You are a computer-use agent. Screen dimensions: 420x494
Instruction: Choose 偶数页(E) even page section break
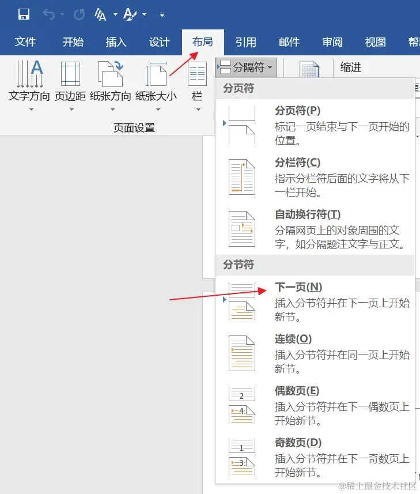[x=315, y=405]
